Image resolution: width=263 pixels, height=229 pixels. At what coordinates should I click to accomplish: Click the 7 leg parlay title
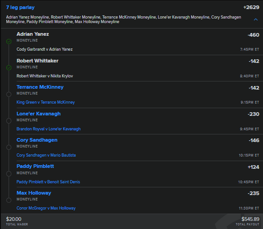pos(20,7)
